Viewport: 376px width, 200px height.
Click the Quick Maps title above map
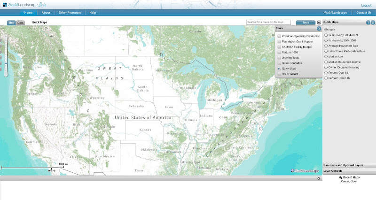pyautogui.click(x=39, y=22)
